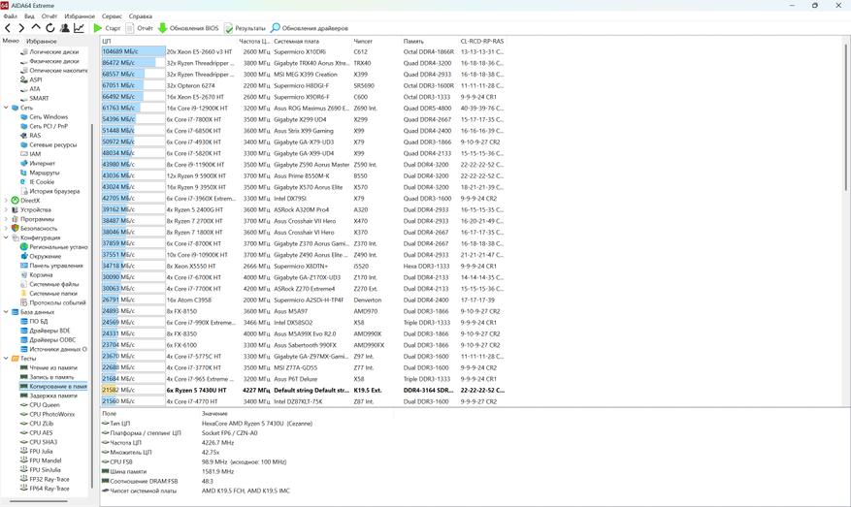Open the line graph icon in the toolbar
851x507 pixels.
click(79, 28)
